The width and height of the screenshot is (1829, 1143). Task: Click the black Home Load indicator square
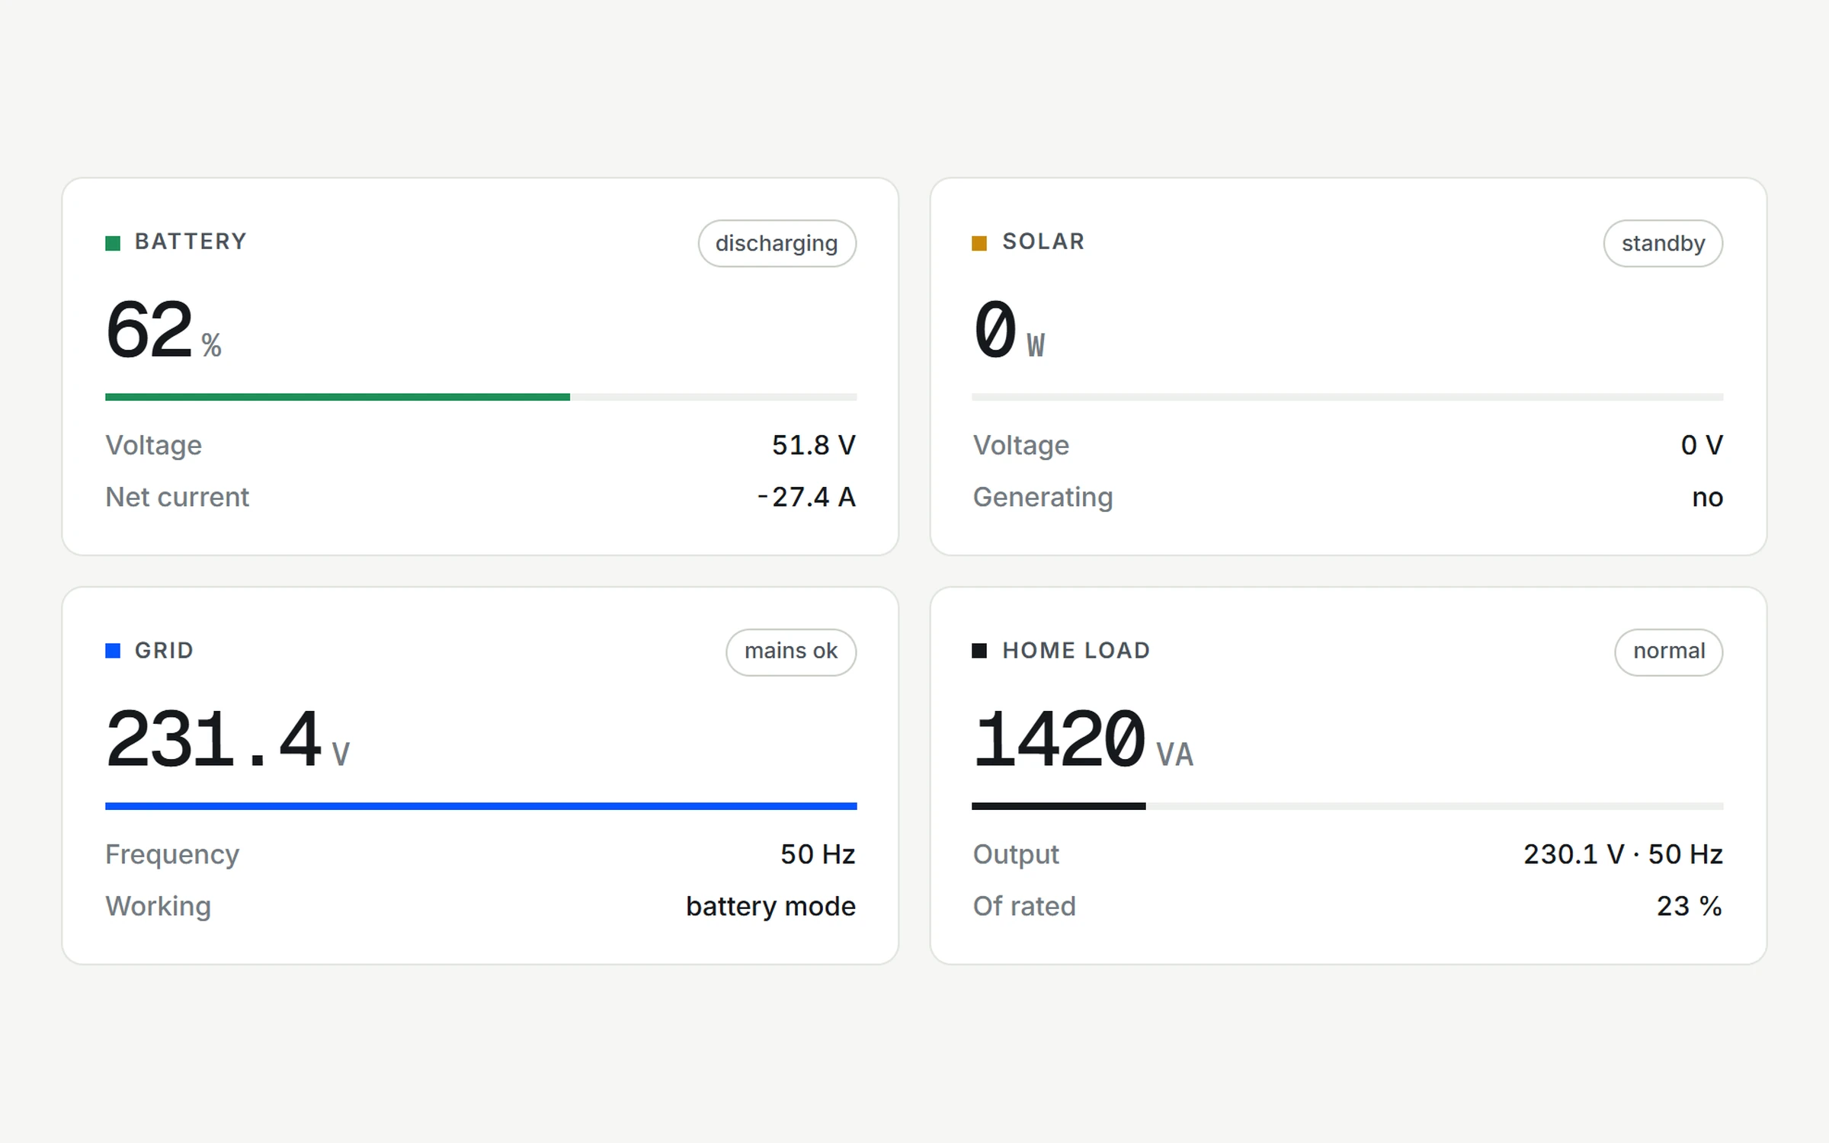pyautogui.click(x=979, y=651)
